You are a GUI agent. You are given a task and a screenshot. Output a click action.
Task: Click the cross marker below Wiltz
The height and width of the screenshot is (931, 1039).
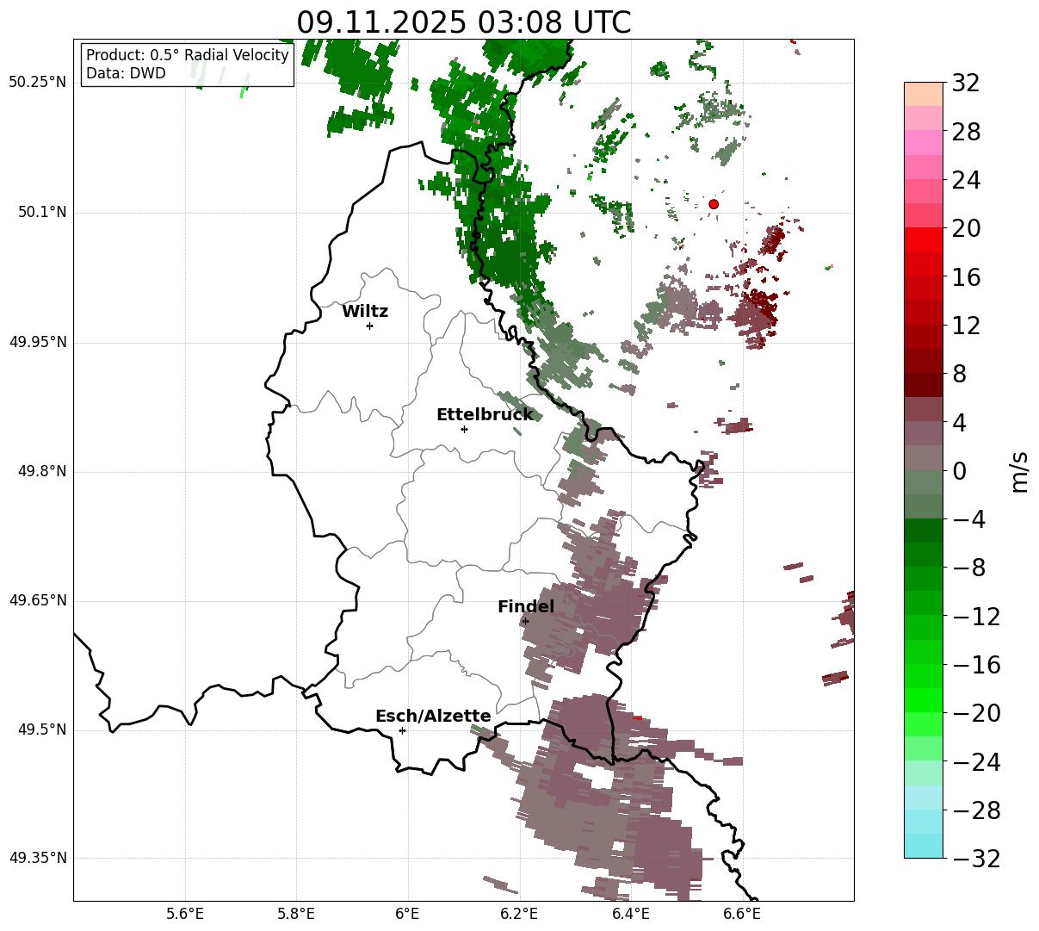pos(369,326)
